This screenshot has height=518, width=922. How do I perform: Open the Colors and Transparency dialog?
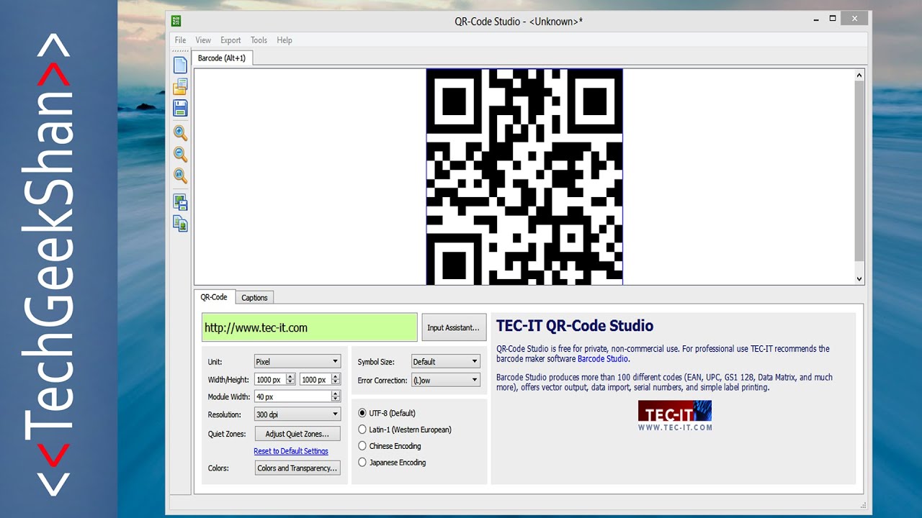297,468
